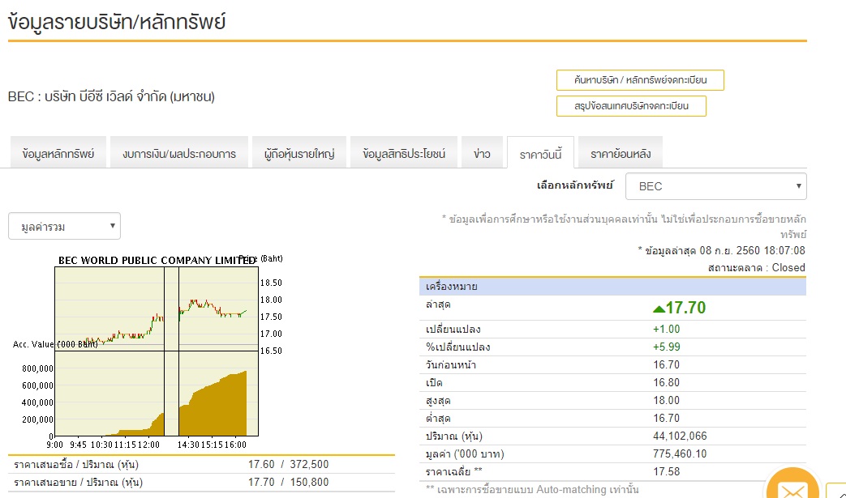This screenshot has height=498, width=846.
Task: Click the high price 18.00
Action: (x=666, y=400)
